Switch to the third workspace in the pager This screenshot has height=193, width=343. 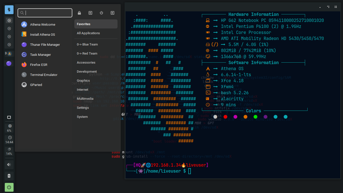coord(9,36)
